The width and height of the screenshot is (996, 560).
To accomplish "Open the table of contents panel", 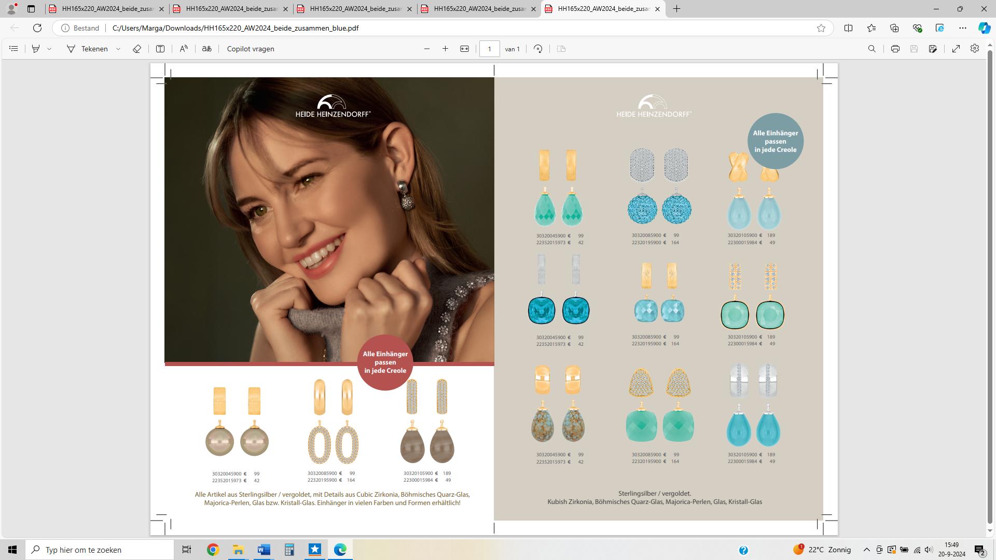I will [x=14, y=49].
